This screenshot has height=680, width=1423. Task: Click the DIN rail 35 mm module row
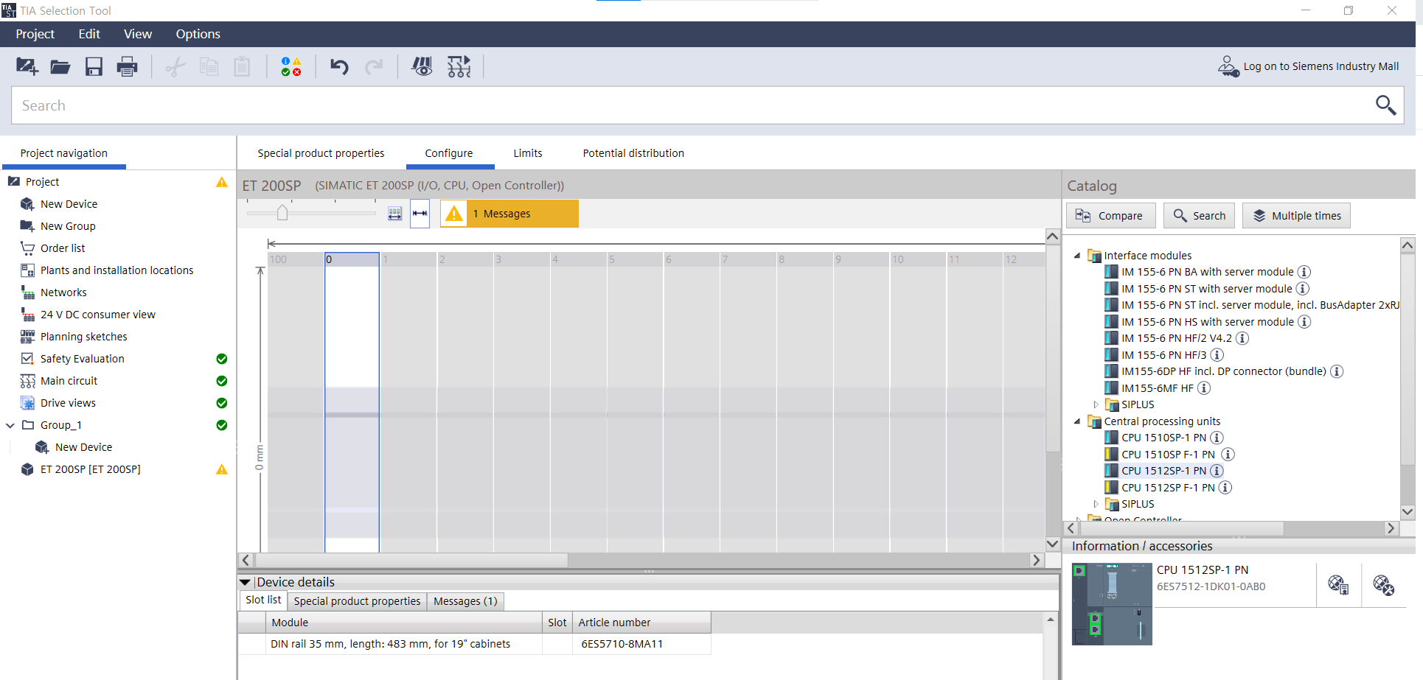click(x=474, y=644)
